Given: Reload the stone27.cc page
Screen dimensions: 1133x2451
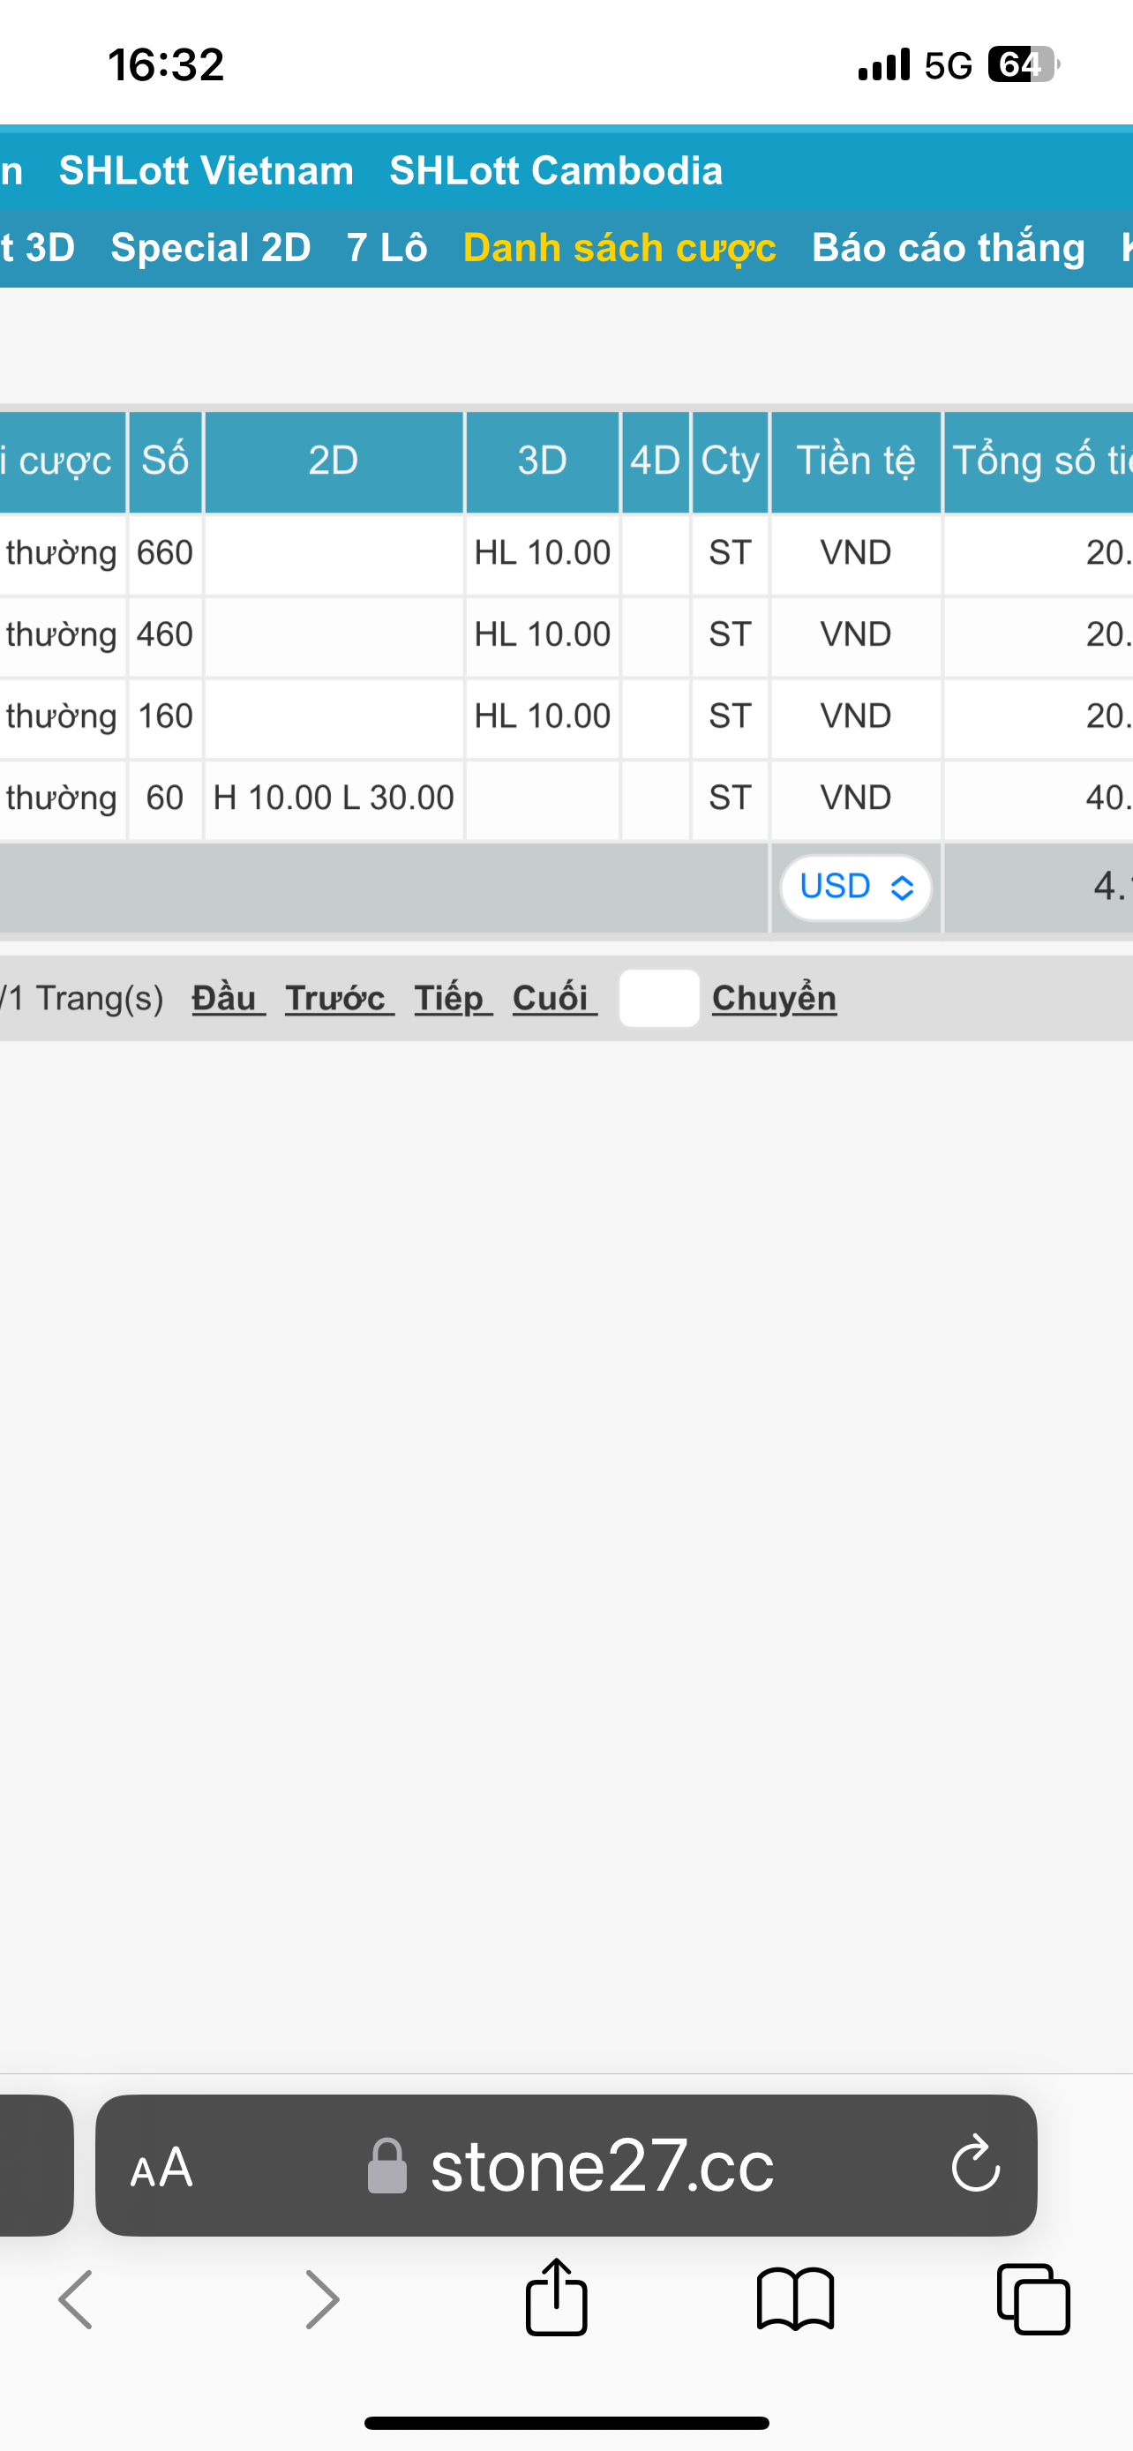Looking at the screenshot, I should [975, 2164].
